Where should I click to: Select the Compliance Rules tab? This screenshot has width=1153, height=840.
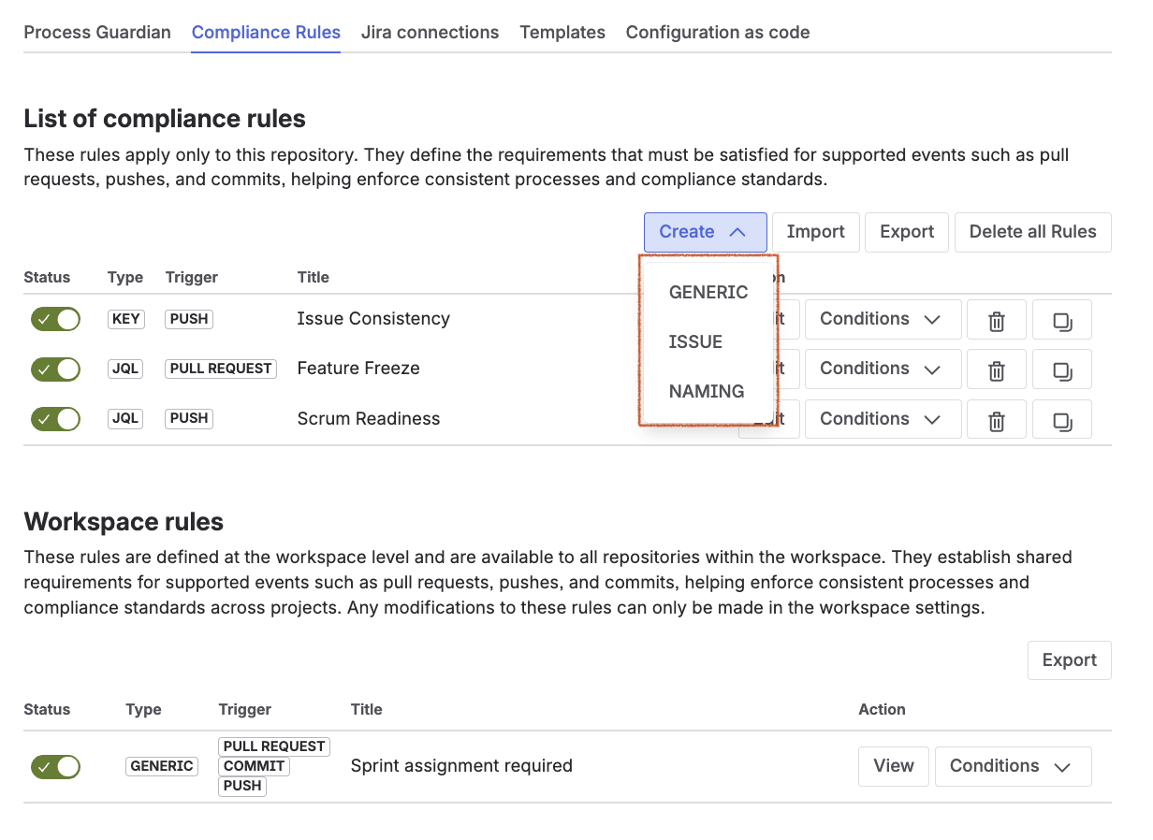click(266, 32)
